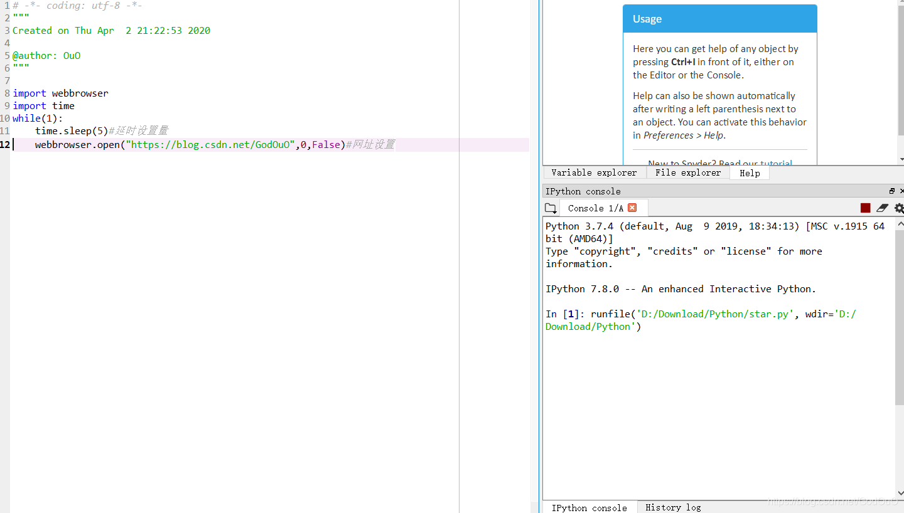
Task: Browse console tabs with folder icon
Action: [x=551, y=208]
